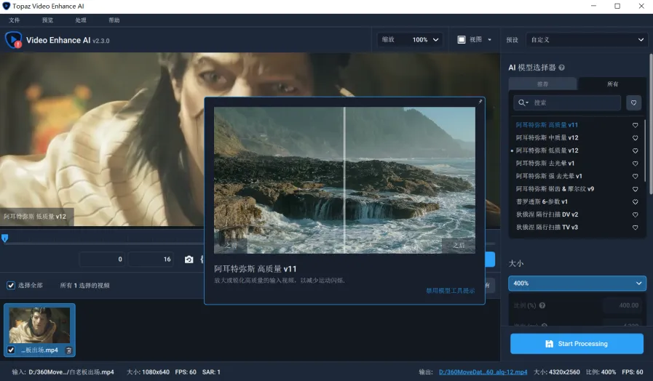Delete the 板出场.mp4 video with trash icon
The image size is (653, 381).
68,350
